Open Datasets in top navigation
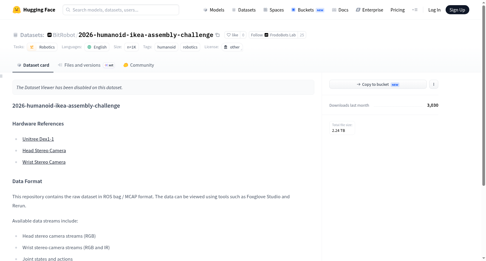Viewport: 486px width, 261px height. click(244, 10)
